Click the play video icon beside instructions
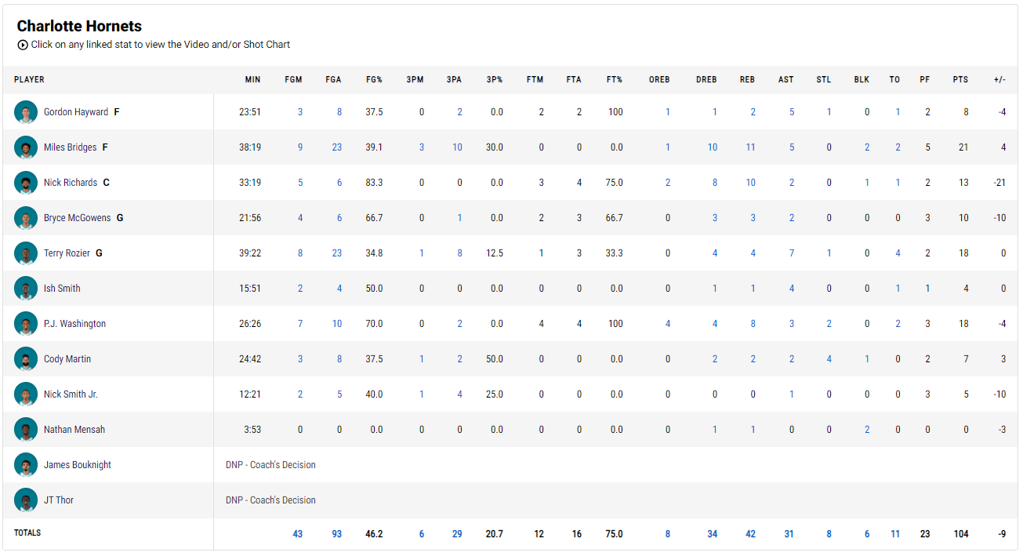The width and height of the screenshot is (1023, 556). point(23,45)
